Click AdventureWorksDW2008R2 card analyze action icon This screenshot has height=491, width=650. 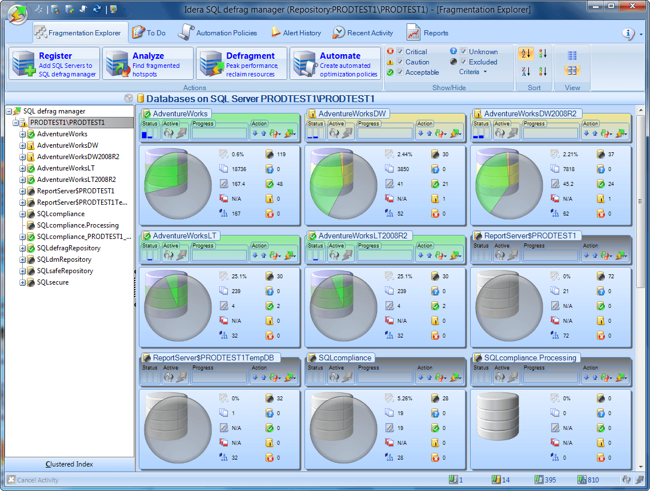(605, 133)
